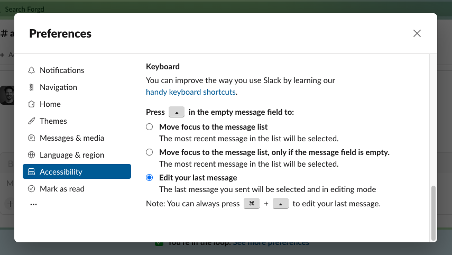The width and height of the screenshot is (452, 255).
Task: Click the Home house icon
Action: (x=31, y=104)
